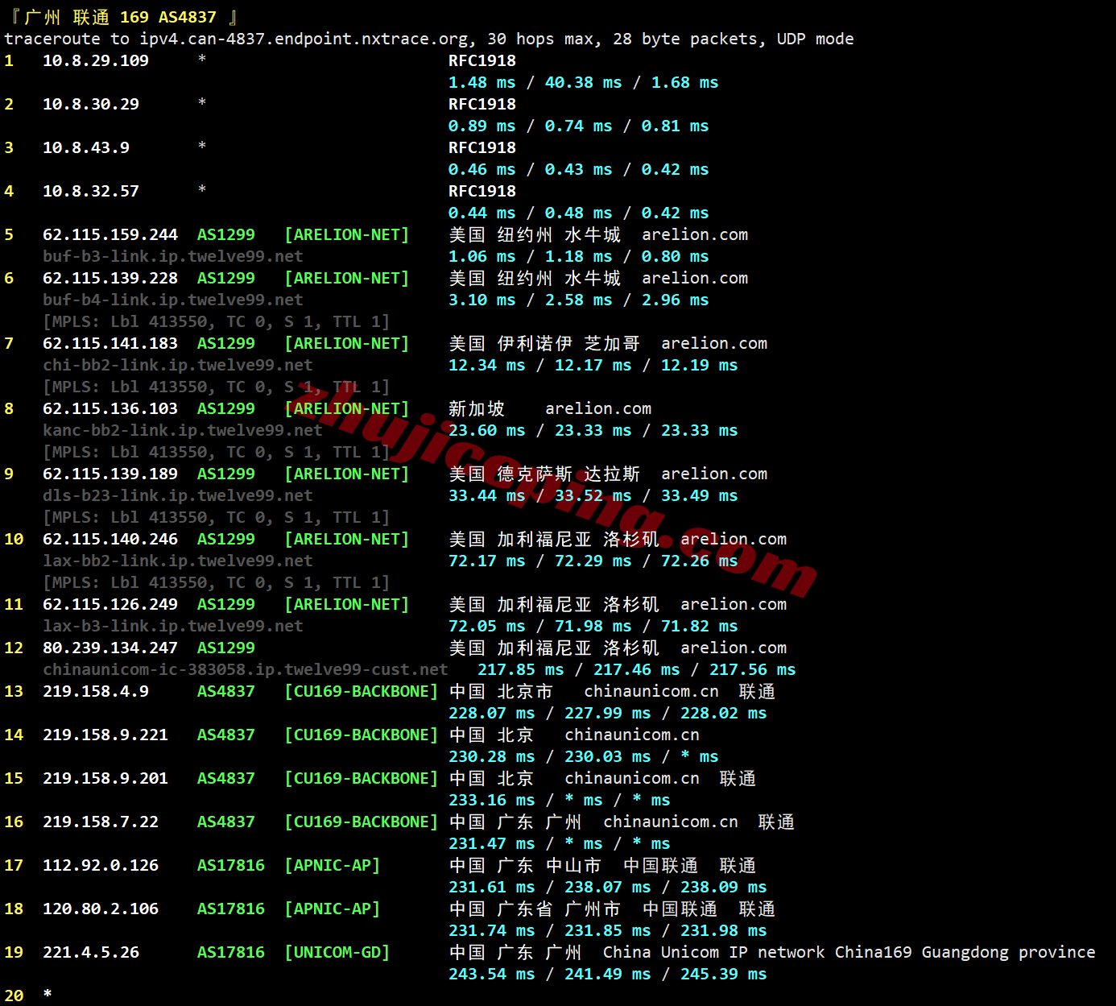Click IP address 62.115.159.244
The image size is (1116, 1006).
110,234
